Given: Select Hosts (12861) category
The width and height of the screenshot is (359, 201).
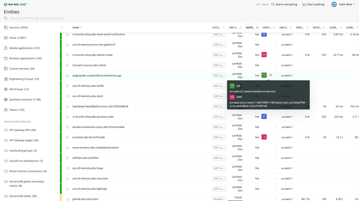Looking at the screenshot, I should point(18,37).
